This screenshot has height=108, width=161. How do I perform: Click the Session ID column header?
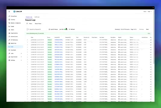57,37
